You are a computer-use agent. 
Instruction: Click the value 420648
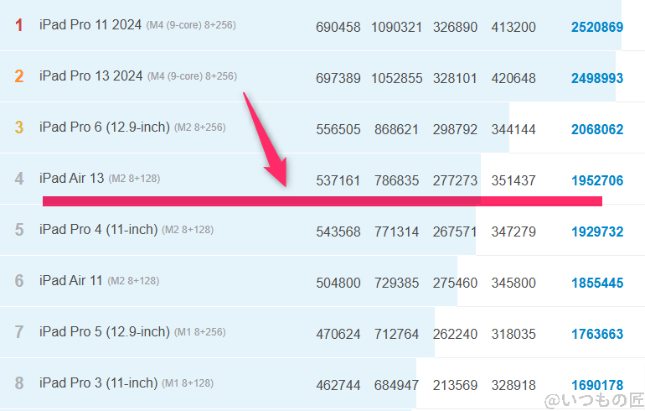[x=513, y=78]
